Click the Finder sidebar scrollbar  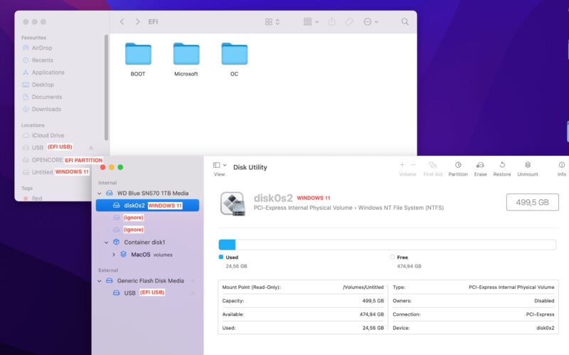pyautogui.click(x=106, y=87)
